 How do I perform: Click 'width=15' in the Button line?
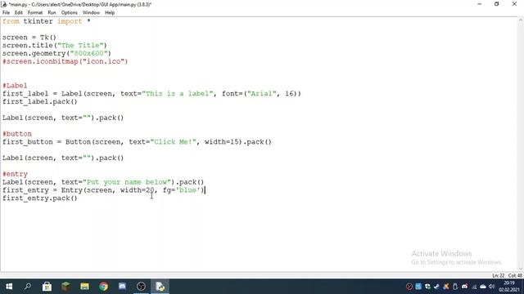(x=222, y=142)
